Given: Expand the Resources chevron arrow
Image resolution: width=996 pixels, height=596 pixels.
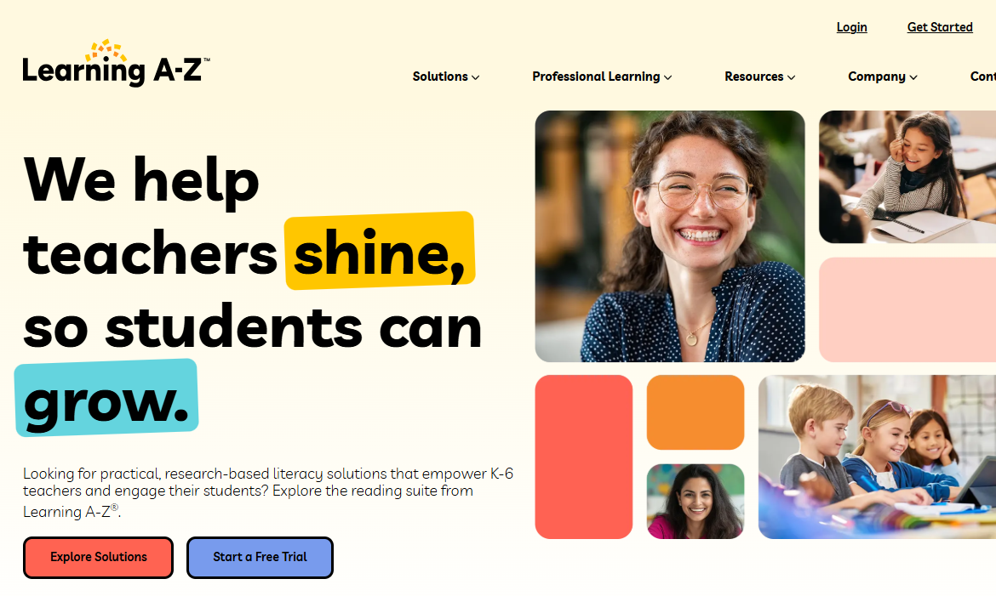Looking at the screenshot, I should [792, 77].
